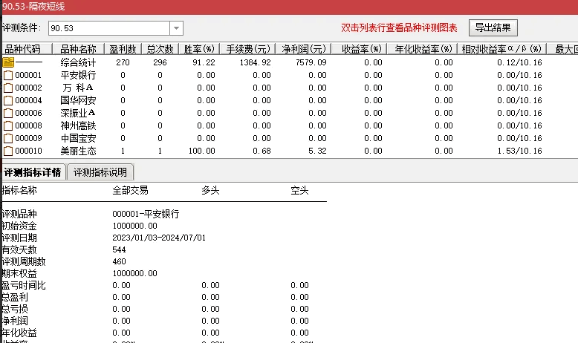Click the 手续费(元) column header
Screen dimensions: 578x343
(x=248, y=49)
